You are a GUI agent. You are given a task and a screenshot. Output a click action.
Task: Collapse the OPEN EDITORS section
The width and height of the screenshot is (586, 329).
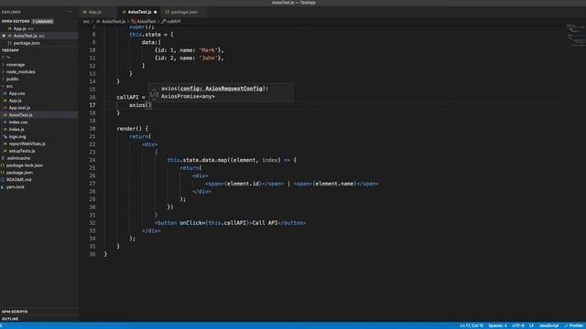tap(16, 22)
